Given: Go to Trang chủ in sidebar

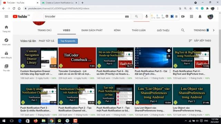Looking at the screenshot, I should 6,29.
